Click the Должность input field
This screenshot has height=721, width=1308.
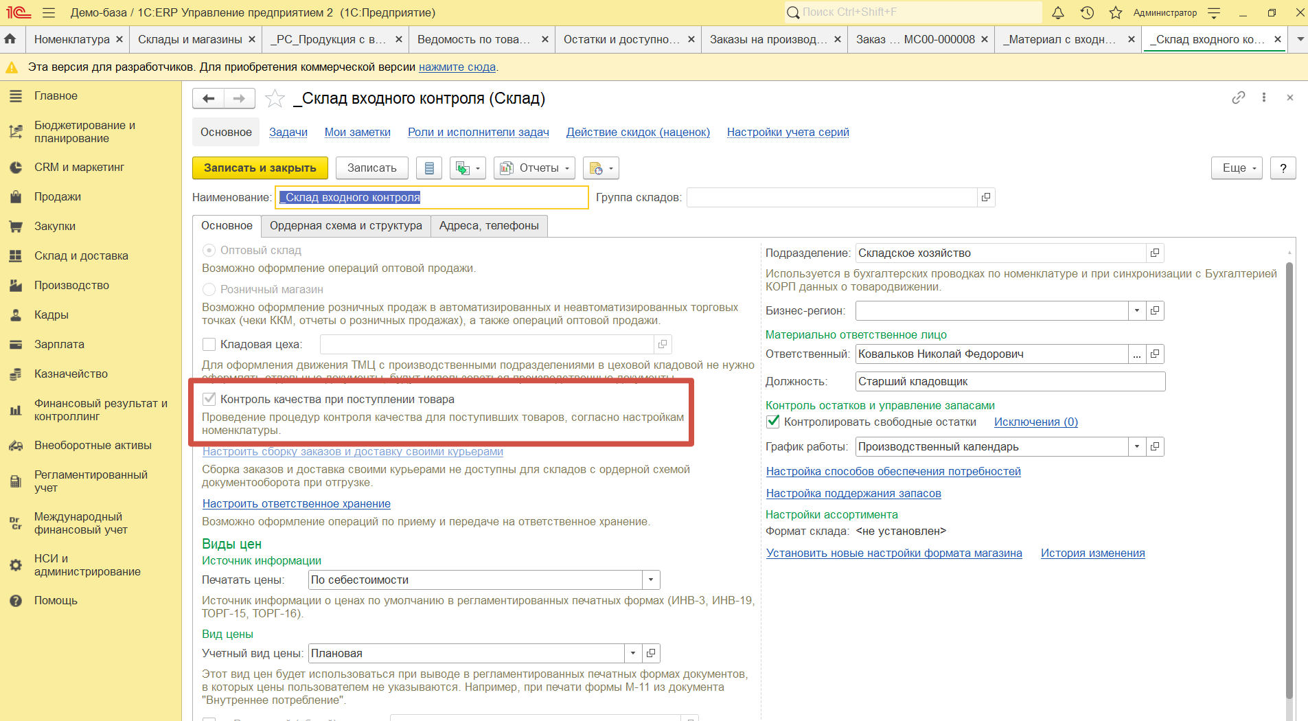(1010, 382)
